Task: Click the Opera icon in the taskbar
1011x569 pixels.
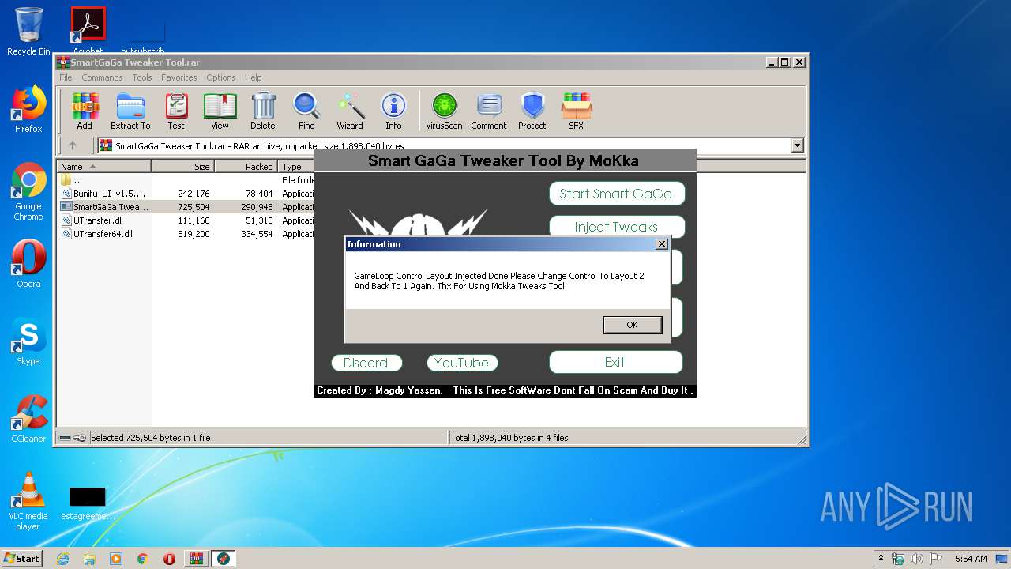Action: (169, 559)
